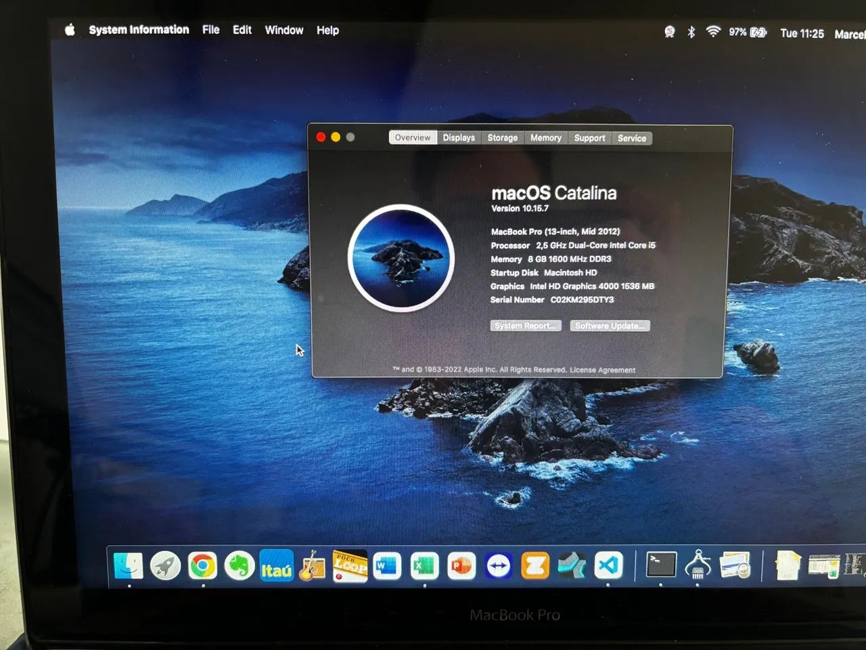
Task: Click the Apple menu logo
Action: 70,30
